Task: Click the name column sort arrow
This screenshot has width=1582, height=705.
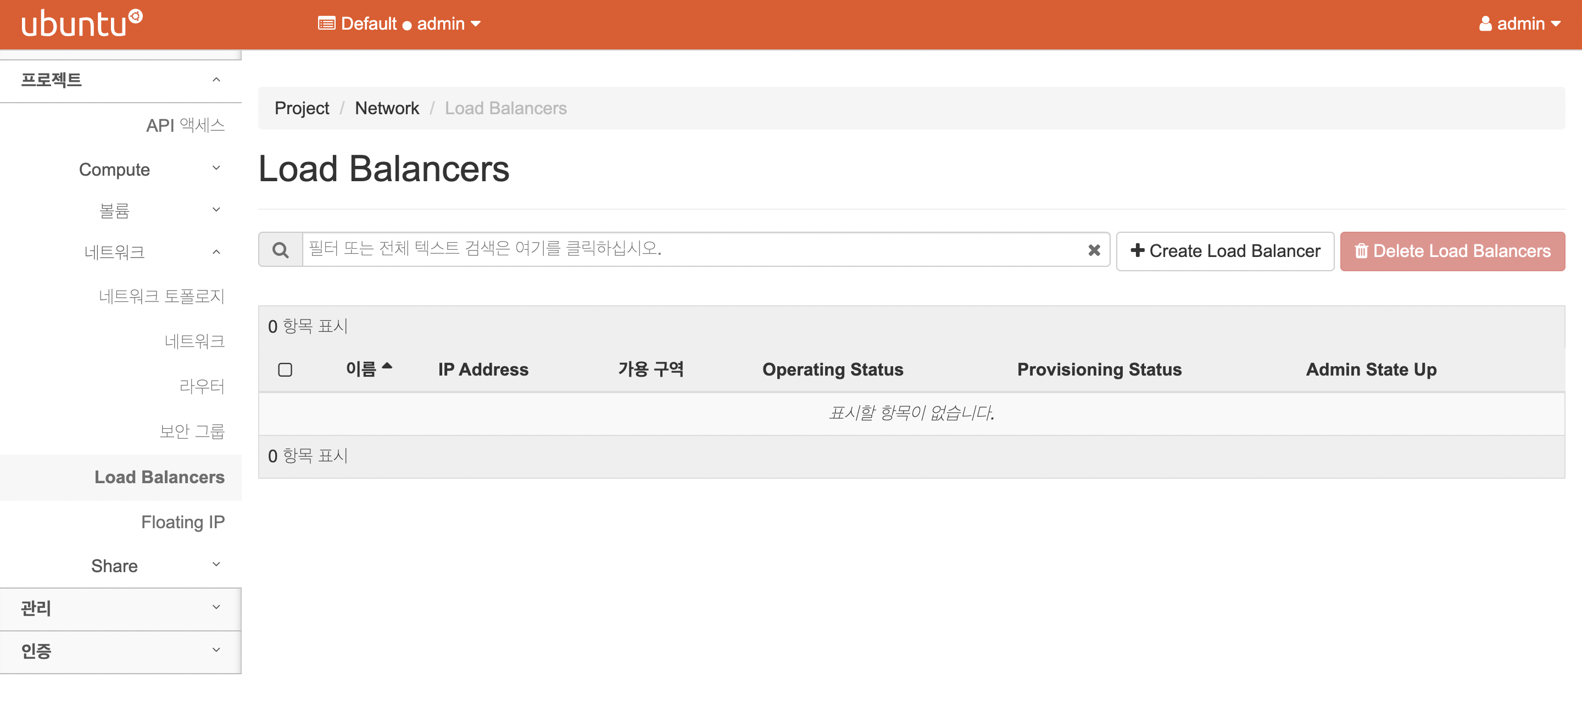Action: (x=387, y=367)
